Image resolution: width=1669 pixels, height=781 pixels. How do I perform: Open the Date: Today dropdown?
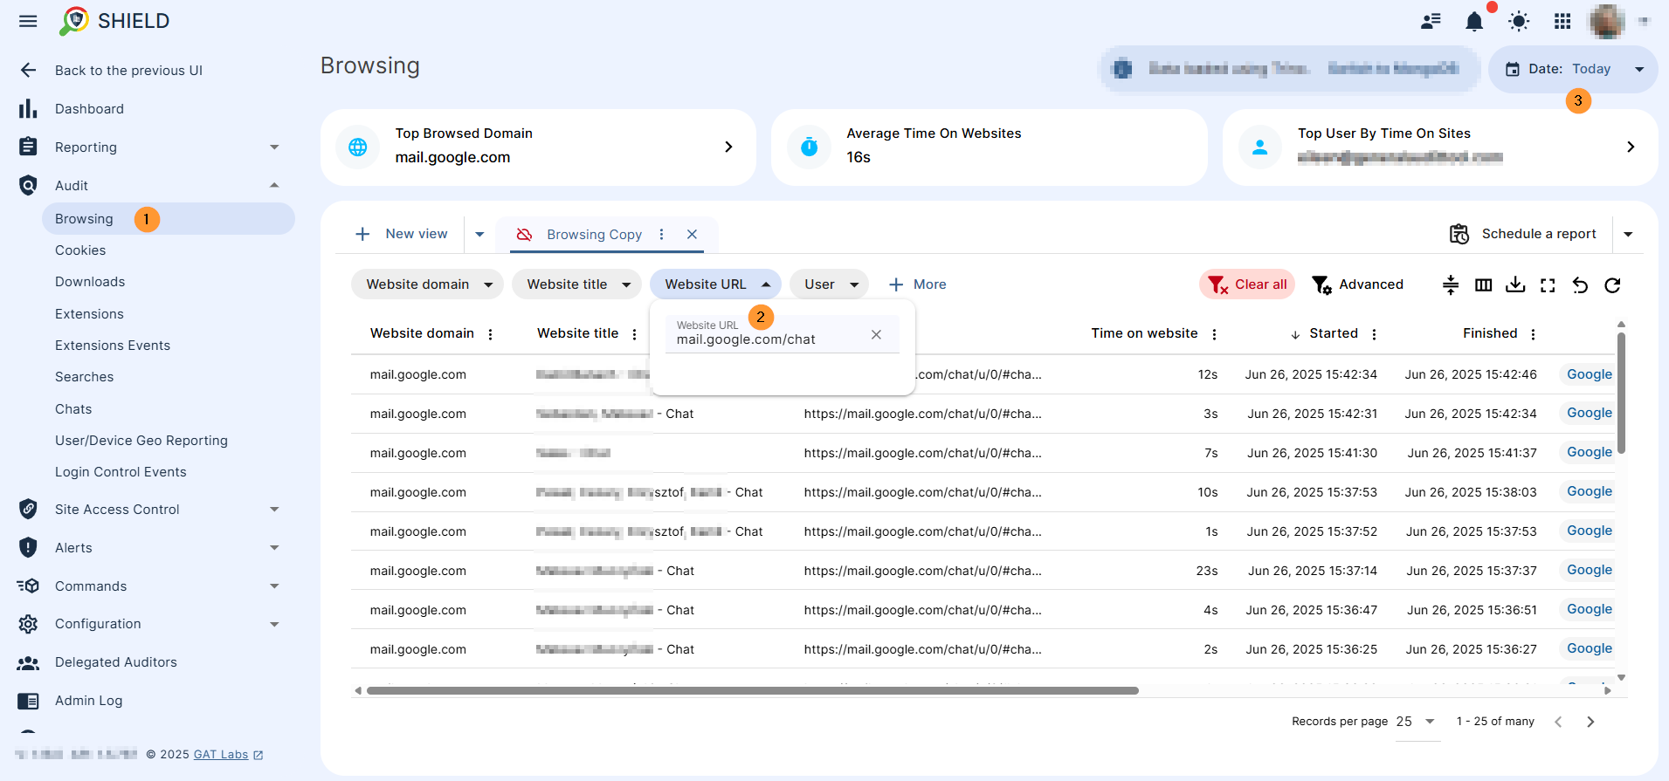coord(1573,69)
